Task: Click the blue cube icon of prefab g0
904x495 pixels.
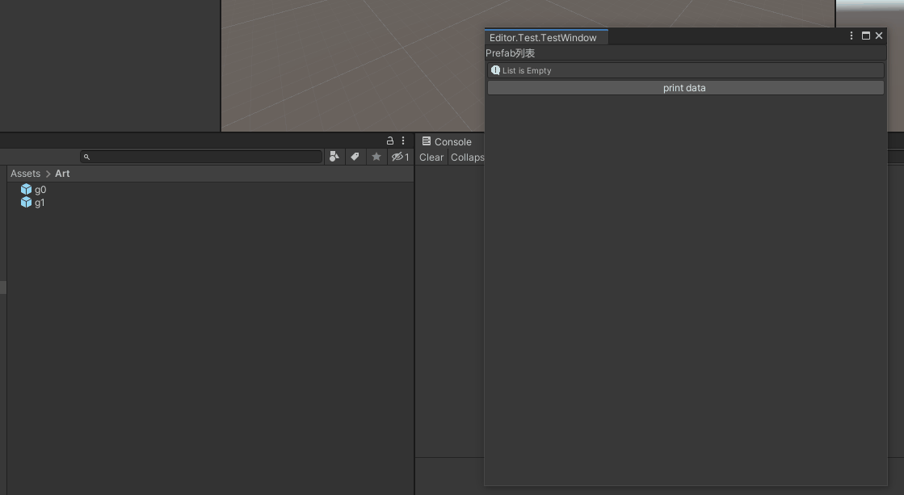Action: (25, 189)
